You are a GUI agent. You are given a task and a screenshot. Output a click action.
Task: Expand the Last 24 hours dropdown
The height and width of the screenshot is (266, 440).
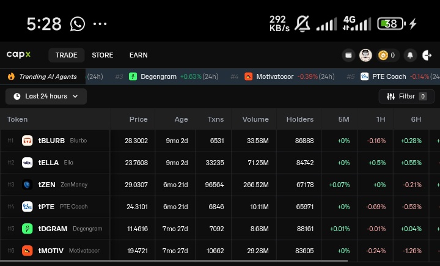(46, 97)
